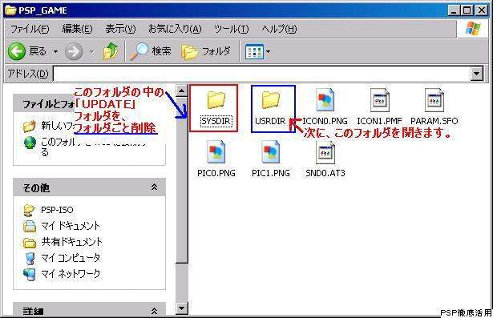Click the マイ コンピュータ icon
This screenshot has width=493, height=318.
30,258
